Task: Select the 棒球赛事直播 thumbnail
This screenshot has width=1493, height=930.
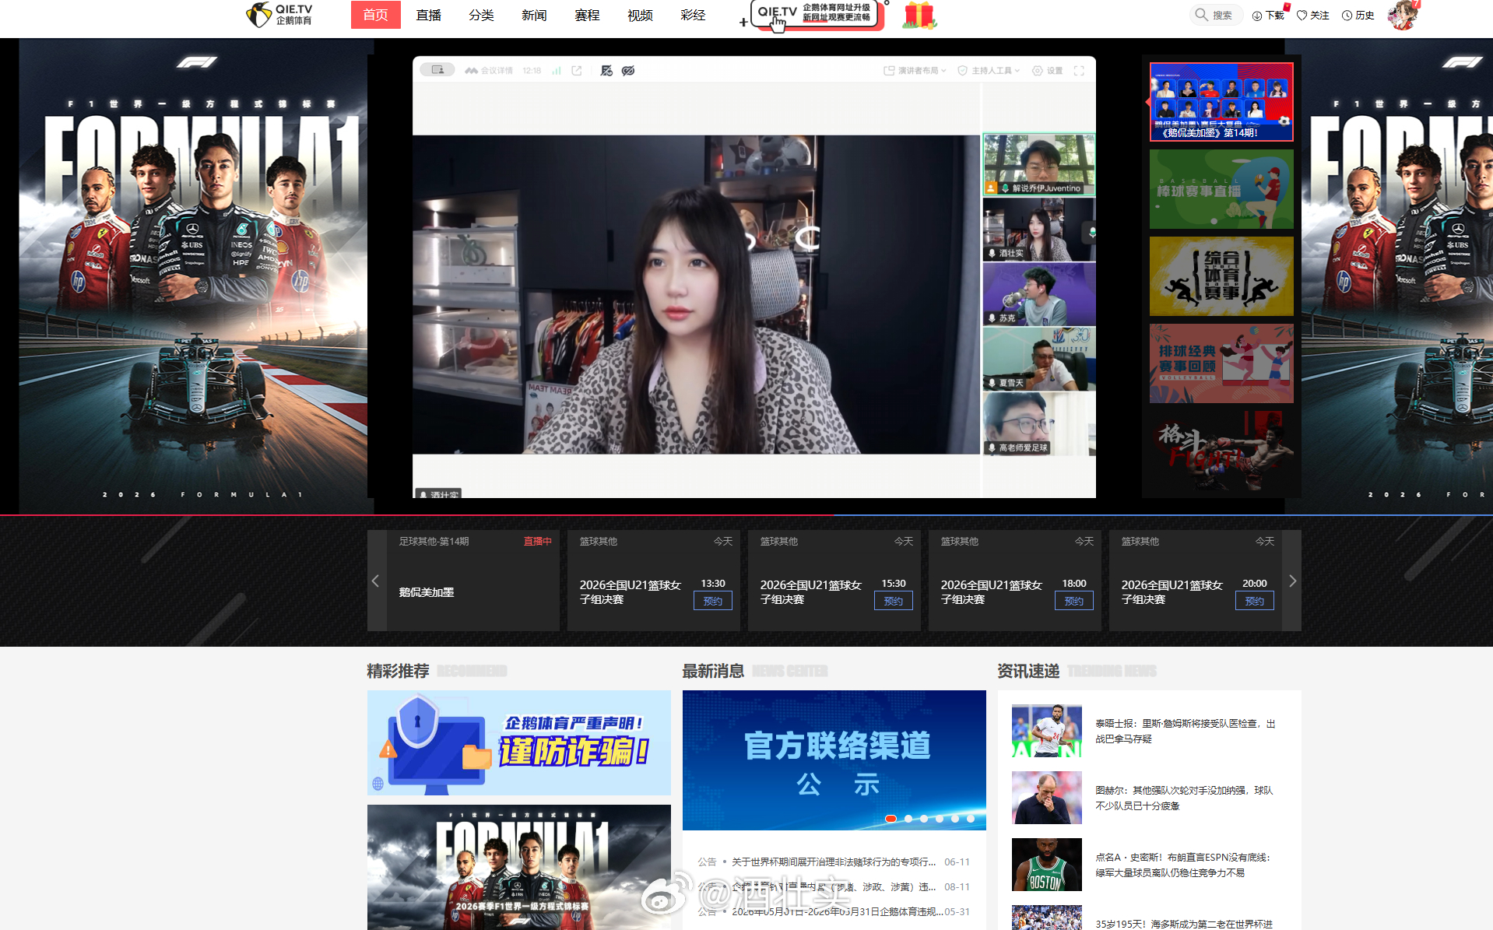Action: (1221, 189)
